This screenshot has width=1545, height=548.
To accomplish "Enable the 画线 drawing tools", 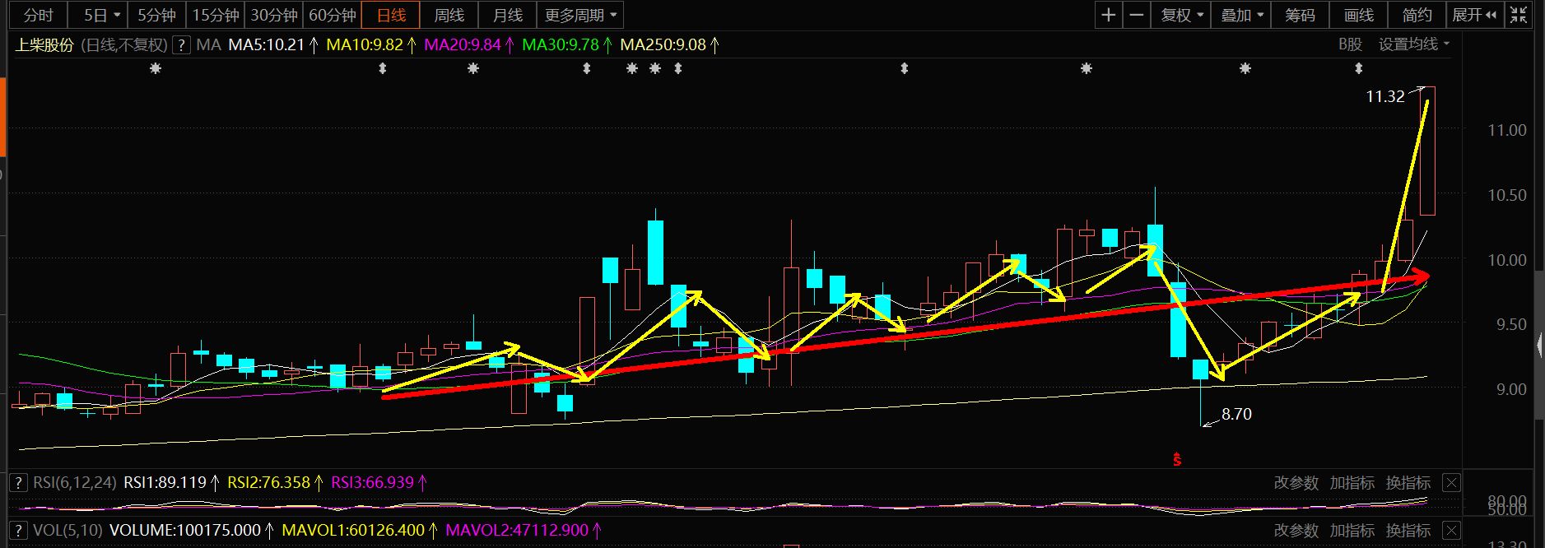I will (1359, 15).
